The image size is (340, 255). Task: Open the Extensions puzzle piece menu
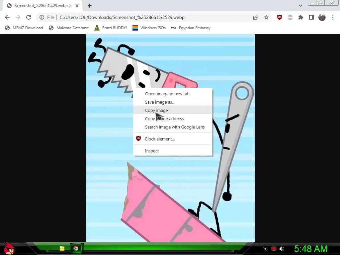301,17
